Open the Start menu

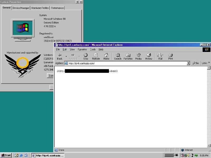pyautogui.click(x=6, y=155)
